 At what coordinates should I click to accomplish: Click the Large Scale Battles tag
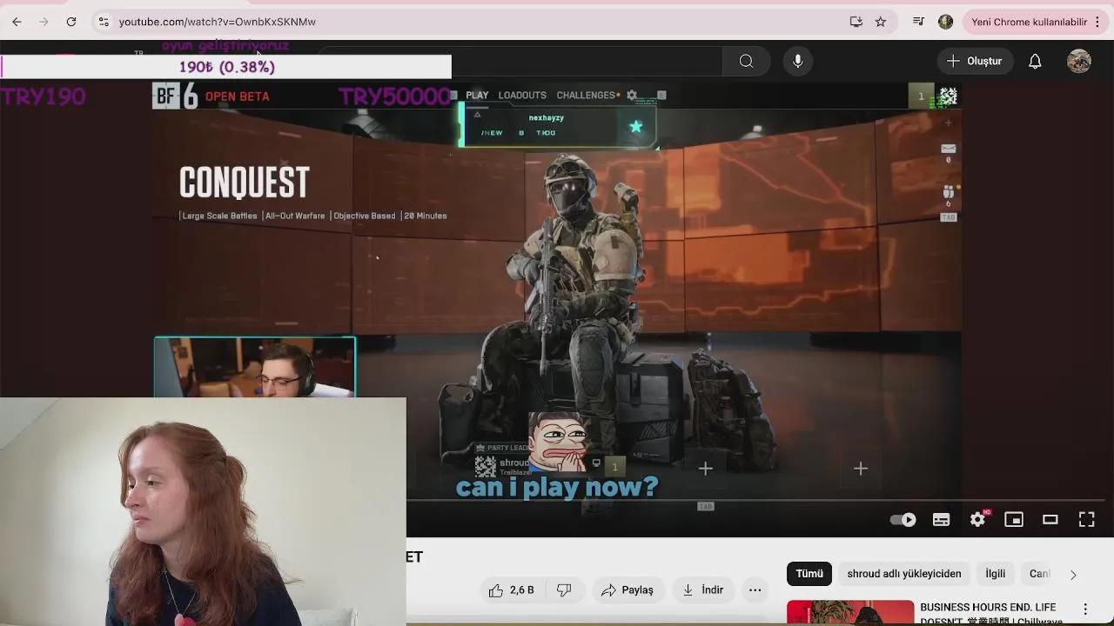tap(219, 216)
